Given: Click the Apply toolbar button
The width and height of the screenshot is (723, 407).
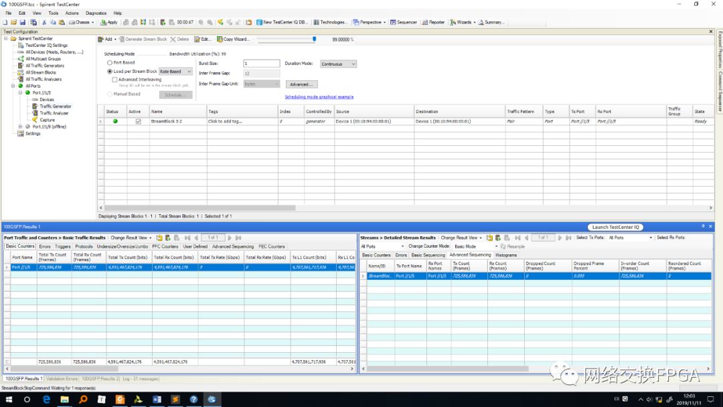Looking at the screenshot, I should coord(109,22).
